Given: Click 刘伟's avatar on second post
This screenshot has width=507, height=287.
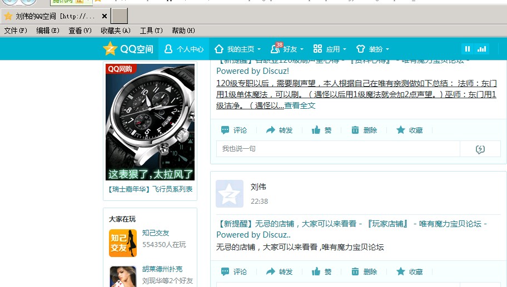Looking at the screenshot, I should (x=230, y=194).
